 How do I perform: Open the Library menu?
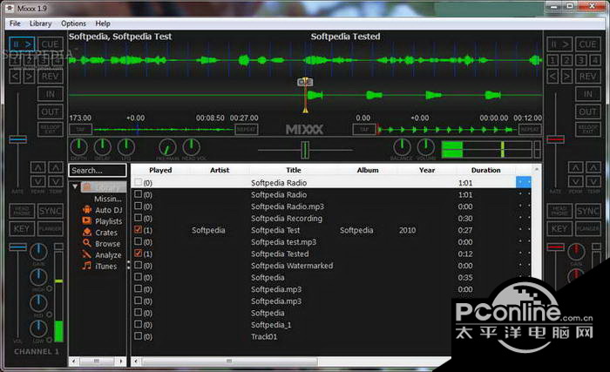(40, 24)
